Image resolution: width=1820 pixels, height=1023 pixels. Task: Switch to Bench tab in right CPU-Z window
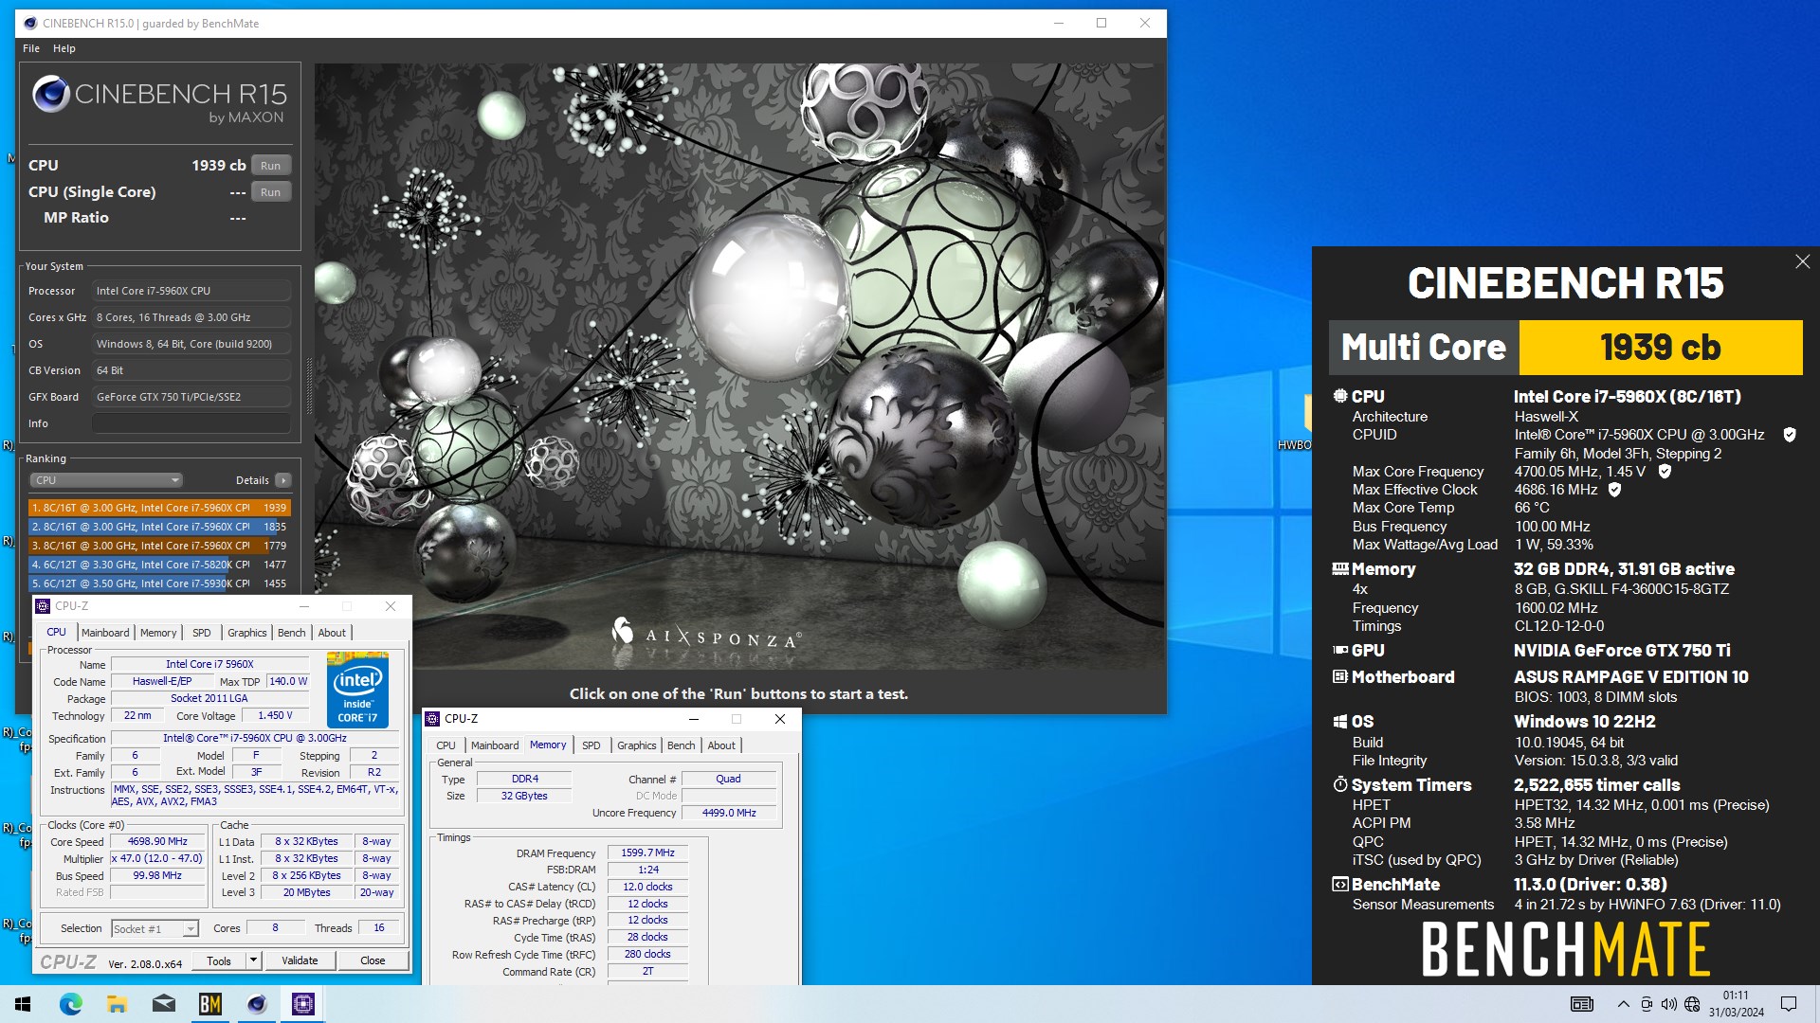click(681, 745)
